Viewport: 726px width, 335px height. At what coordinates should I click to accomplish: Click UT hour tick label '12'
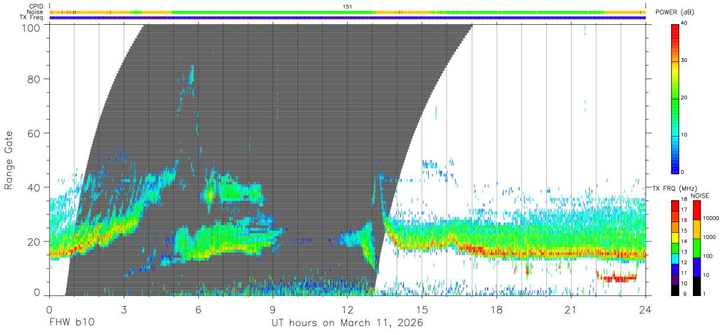click(347, 310)
